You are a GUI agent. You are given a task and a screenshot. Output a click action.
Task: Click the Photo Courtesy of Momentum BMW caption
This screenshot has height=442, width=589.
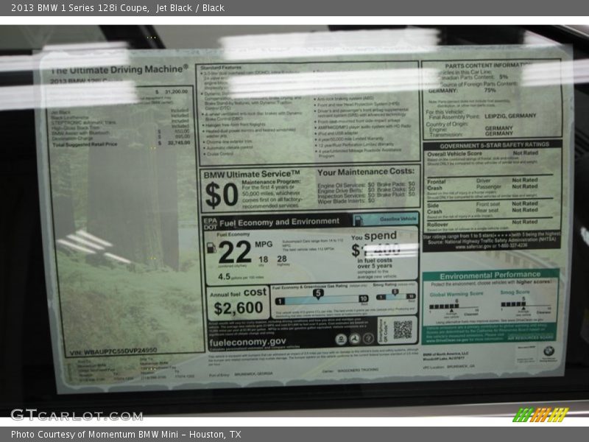pyautogui.click(x=126, y=435)
